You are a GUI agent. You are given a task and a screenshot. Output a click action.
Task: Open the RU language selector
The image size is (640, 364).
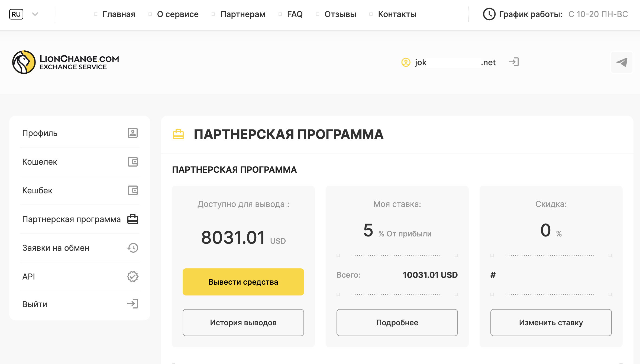16,14
